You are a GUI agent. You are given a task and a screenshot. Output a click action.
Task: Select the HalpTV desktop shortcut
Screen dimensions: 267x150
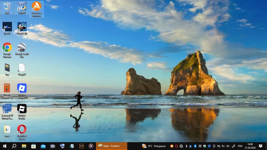[22, 8]
